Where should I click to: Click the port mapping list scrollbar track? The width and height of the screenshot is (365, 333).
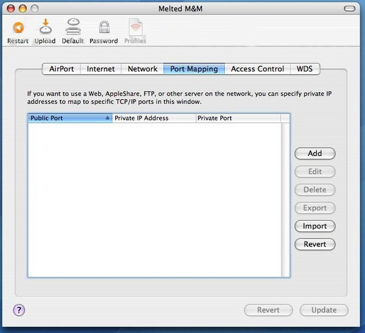[285, 200]
